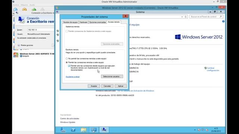Click the shield icon next to Cambiar configuración
The image size is (239, 134).
point(205,68)
